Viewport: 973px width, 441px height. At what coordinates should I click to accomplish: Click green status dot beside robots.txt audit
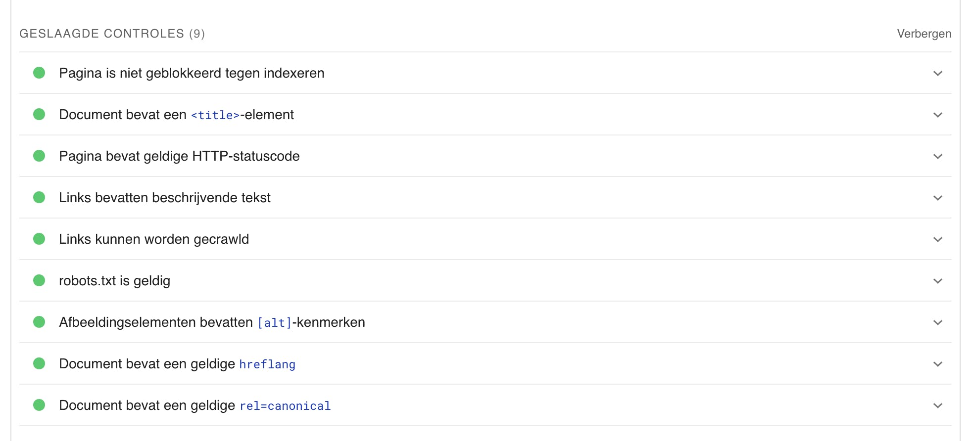pyautogui.click(x=39, y=281)
